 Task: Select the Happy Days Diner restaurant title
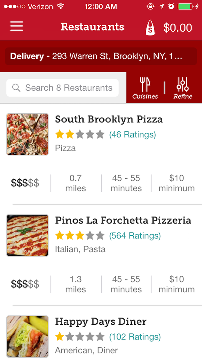tap(101, 322)
